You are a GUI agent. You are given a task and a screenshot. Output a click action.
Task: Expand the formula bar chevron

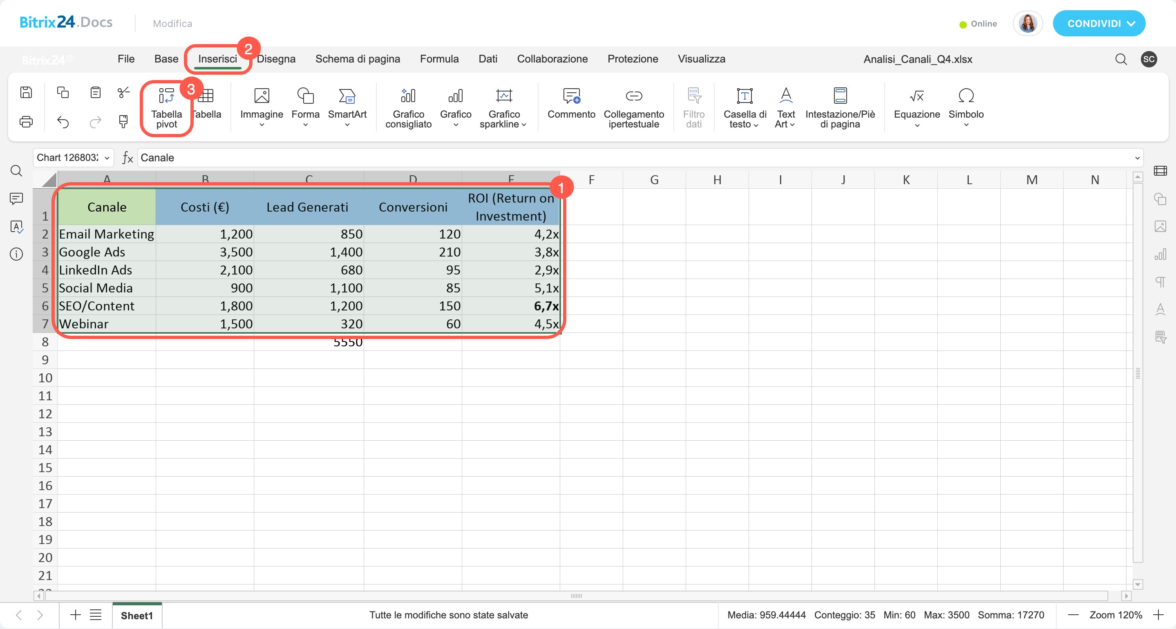(x=1137, y=158)
